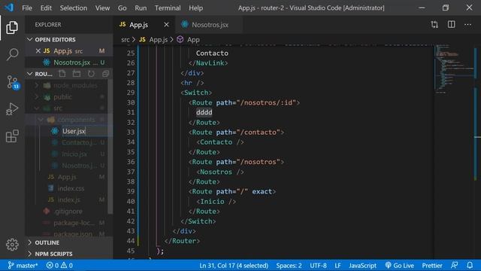Open notifications bell in status bar
481x271 pixels.
click(470, 265)
